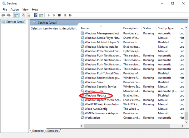This screenshot has width=189, height=138.
Task: Click the Back arrow in the toolbar
Action: point(4,15)
